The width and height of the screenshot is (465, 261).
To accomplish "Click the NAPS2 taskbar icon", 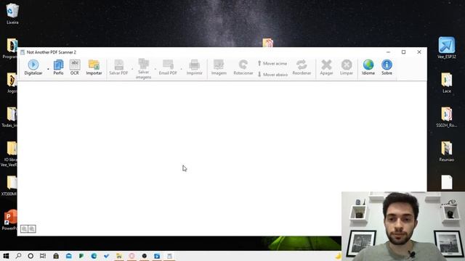I will pos(169,256).
